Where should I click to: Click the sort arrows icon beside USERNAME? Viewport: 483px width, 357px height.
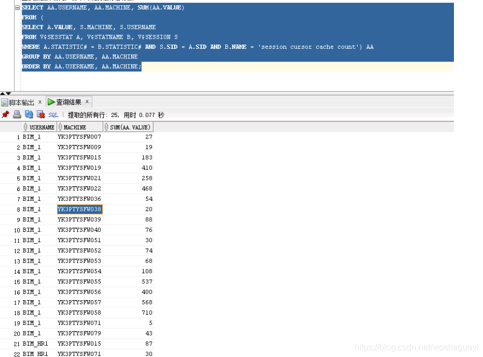tap(26, 127)
